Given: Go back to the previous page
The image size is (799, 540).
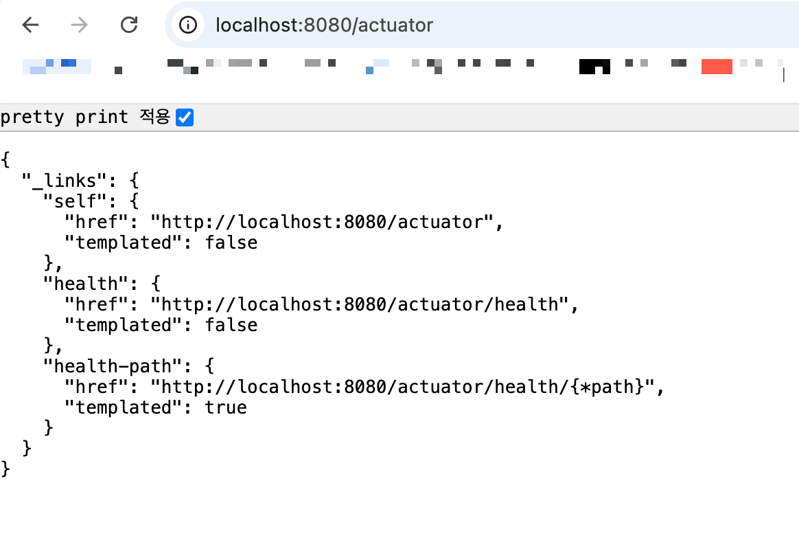Looking at the screenshot, I should point(31,25).
